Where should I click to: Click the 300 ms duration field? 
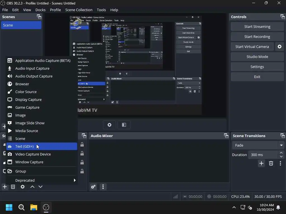(263, 155)
